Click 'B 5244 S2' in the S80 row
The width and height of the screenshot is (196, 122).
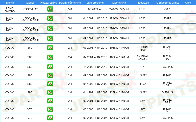(x=167, y=84)
